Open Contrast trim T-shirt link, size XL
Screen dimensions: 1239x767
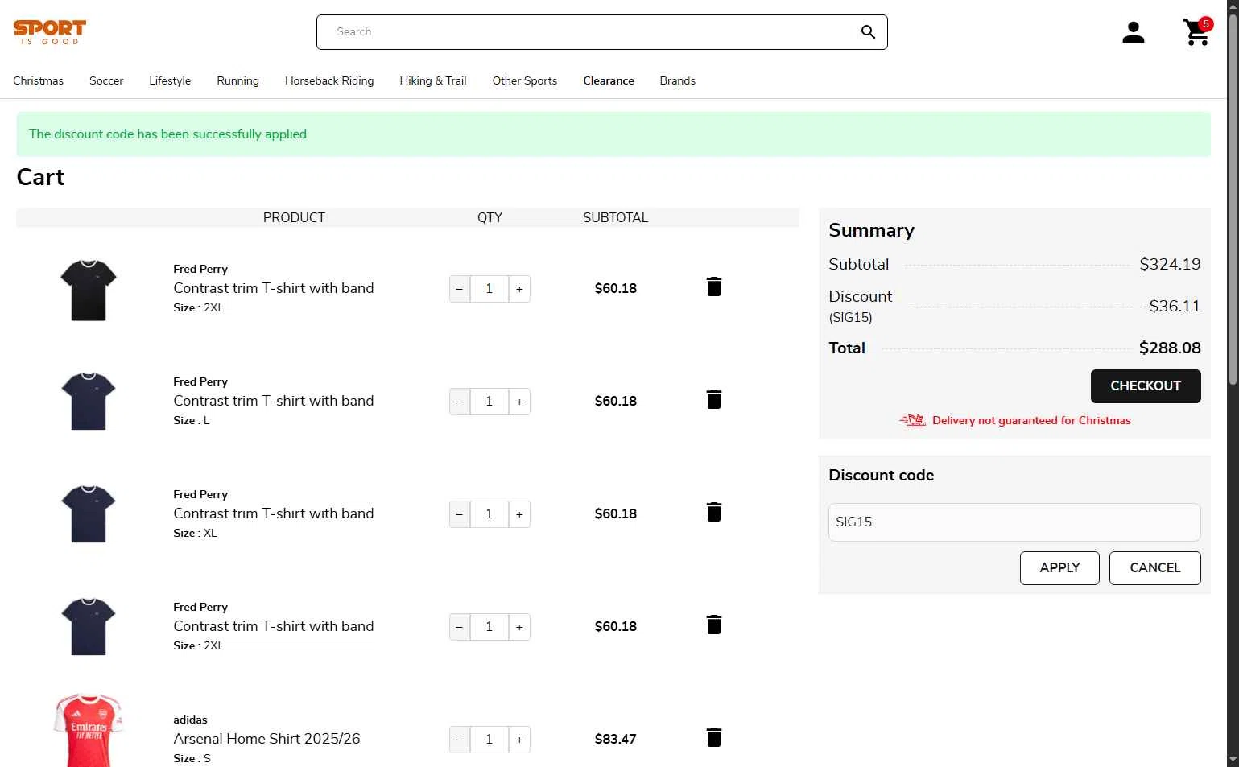click(x=274, y=513)
